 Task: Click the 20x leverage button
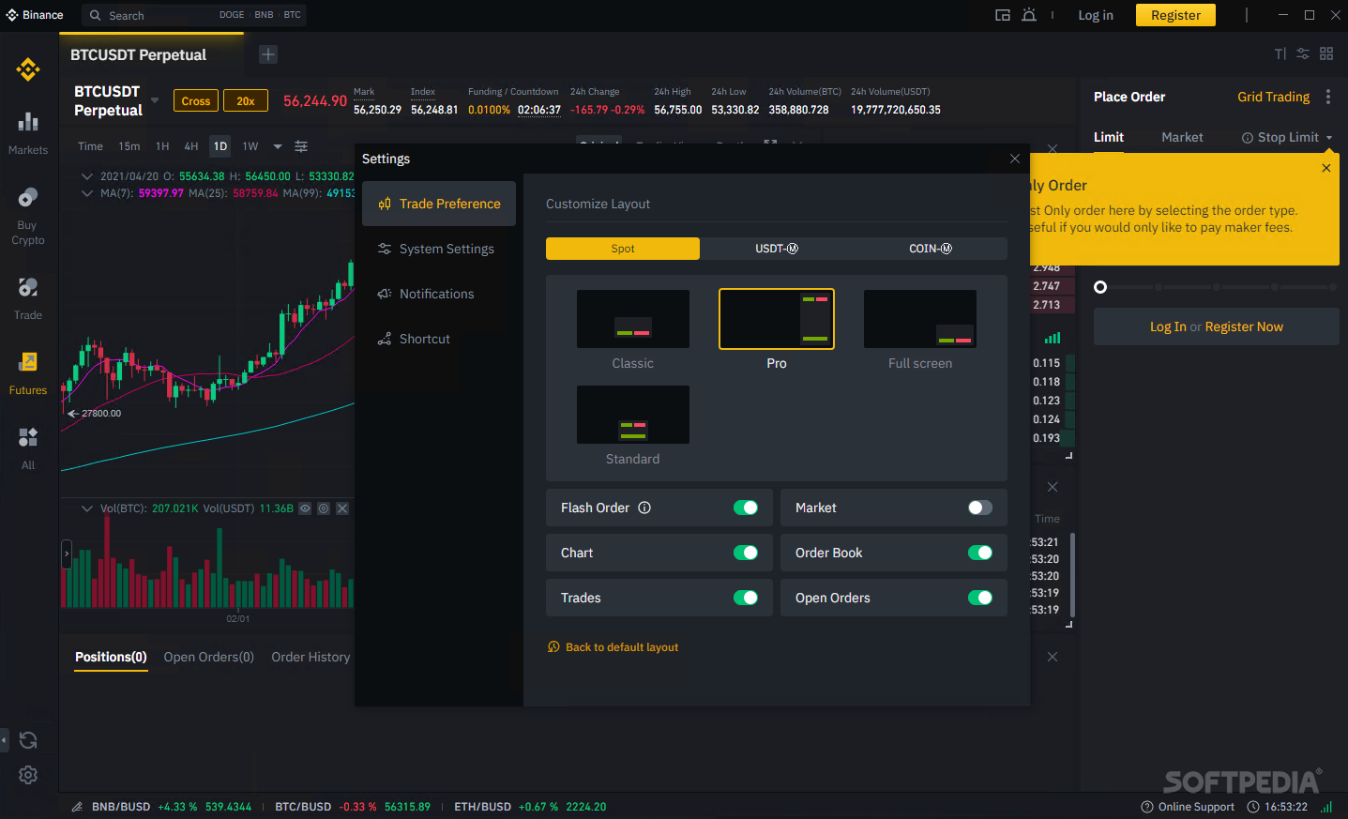coord(246,101)
